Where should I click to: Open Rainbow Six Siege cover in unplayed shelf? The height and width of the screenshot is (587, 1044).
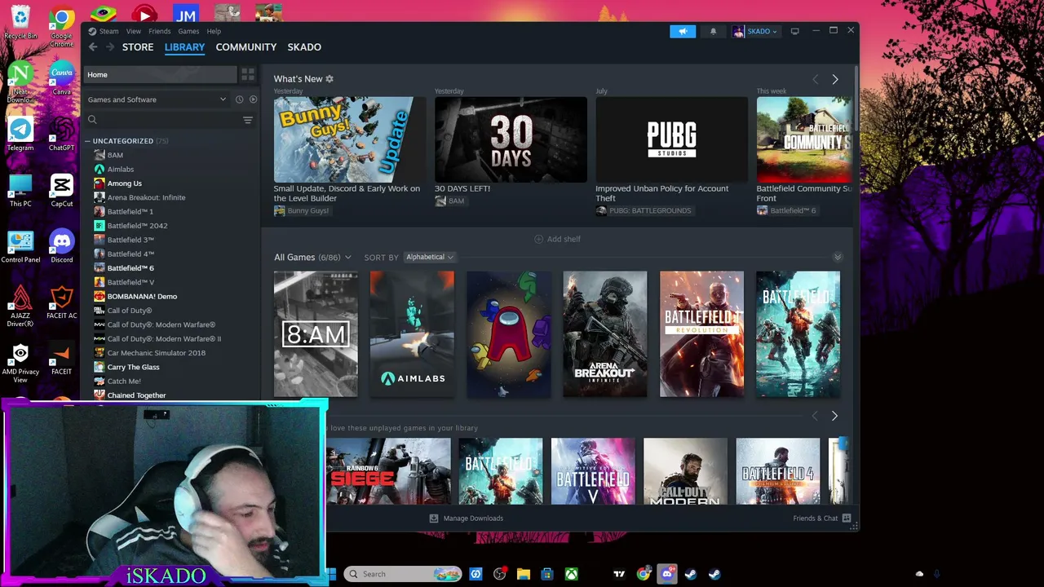[388, 471]
